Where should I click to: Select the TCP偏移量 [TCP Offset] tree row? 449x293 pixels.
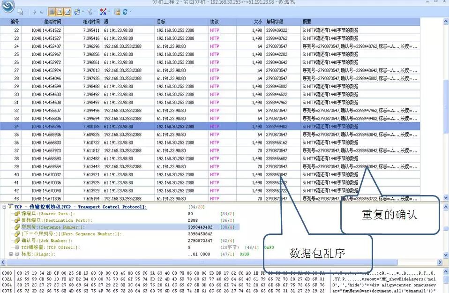(x=51, y=247)
